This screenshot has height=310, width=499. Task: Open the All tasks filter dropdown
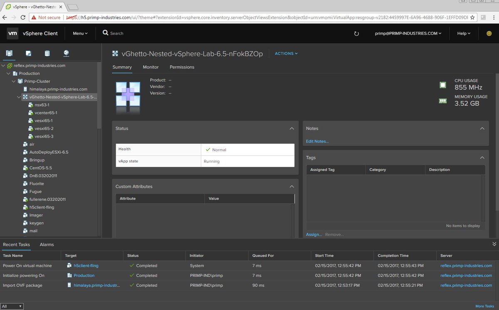(x=12, y=306)
